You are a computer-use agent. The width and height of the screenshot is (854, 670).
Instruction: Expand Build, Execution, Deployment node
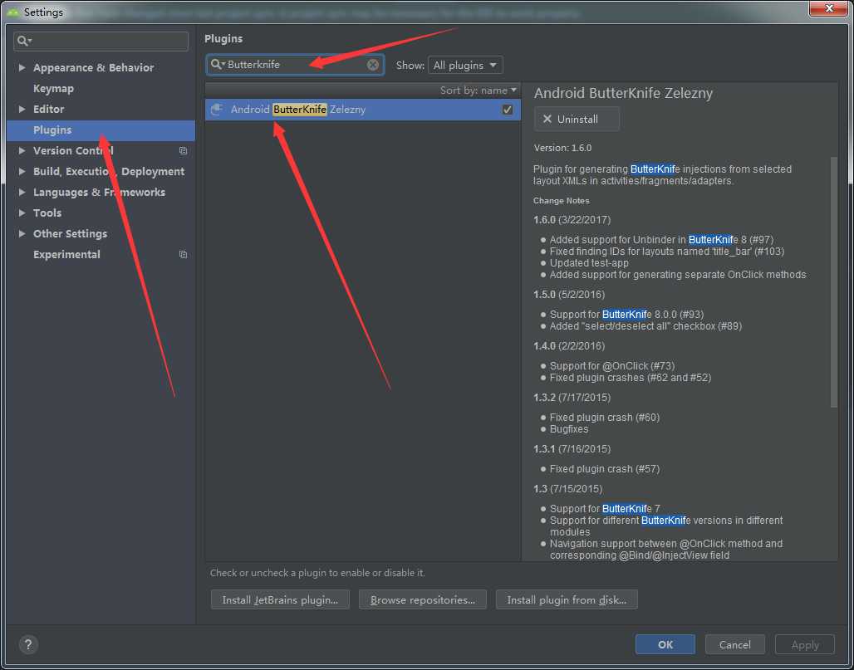[22, 172]
